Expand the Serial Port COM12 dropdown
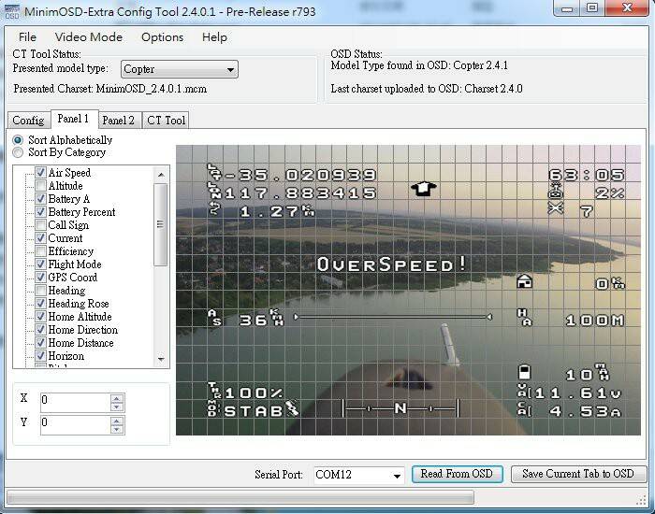 (397, 475)
